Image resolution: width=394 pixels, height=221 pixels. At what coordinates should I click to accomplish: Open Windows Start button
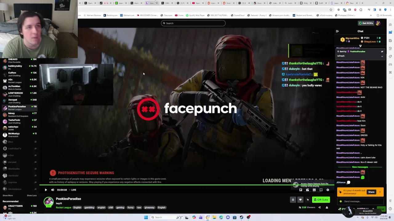tap(146, 217)
